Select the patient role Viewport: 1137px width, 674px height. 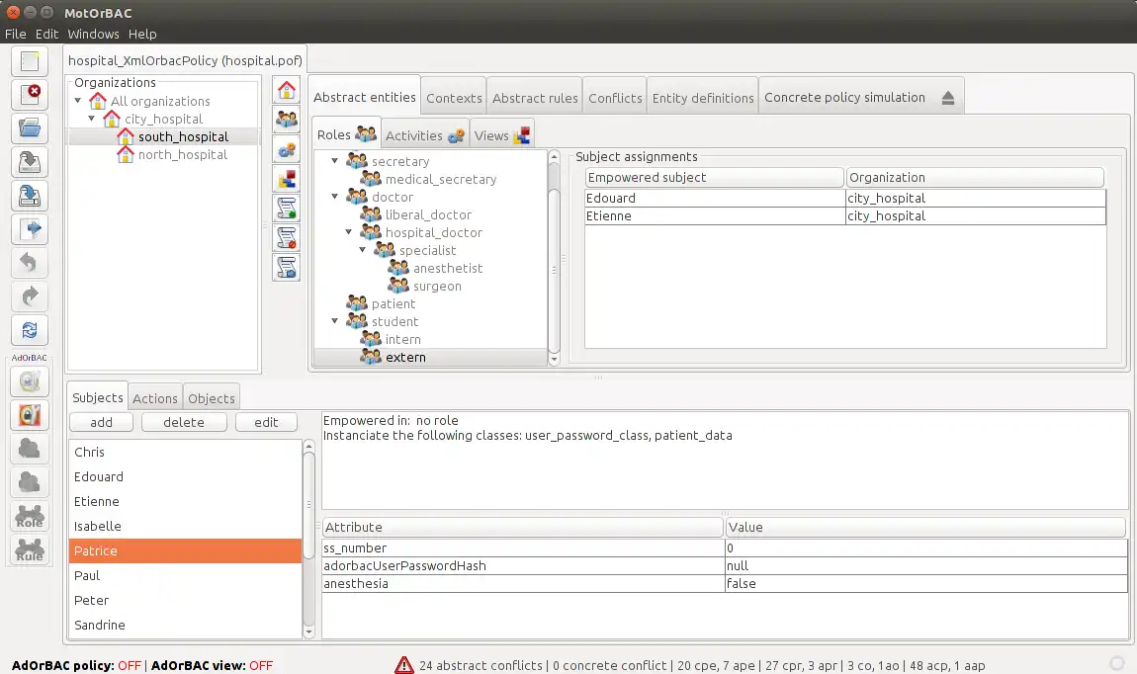(x=394, y=303)
